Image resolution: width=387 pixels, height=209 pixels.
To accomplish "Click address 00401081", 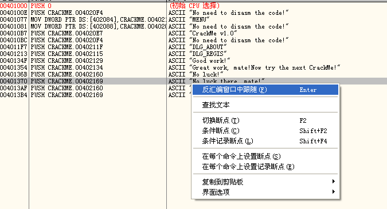I will (14, 26).
